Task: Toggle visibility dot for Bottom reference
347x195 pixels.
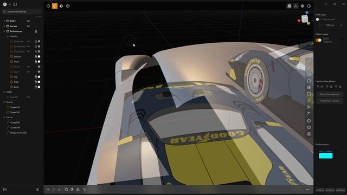Action: point(39,56)
